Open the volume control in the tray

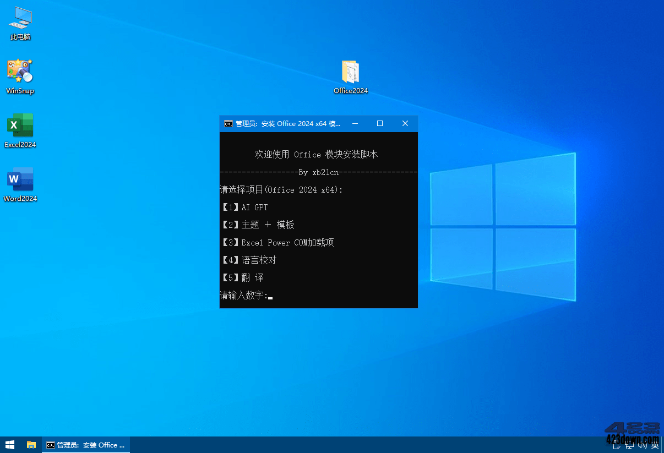coord(643,445)
